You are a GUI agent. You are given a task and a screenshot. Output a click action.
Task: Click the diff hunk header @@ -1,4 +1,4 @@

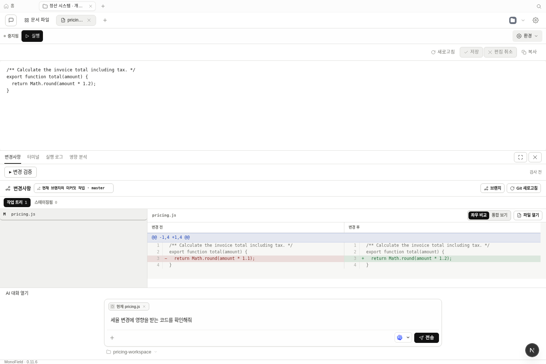tap(344, 238)
